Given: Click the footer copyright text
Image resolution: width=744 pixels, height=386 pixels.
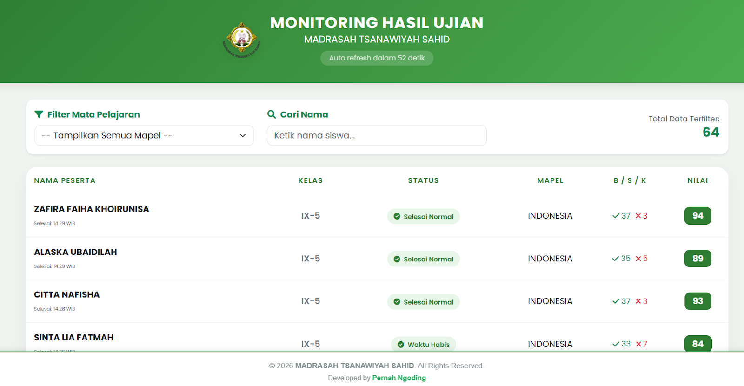Looking at the screenshot, I should [x=377, y=366].
